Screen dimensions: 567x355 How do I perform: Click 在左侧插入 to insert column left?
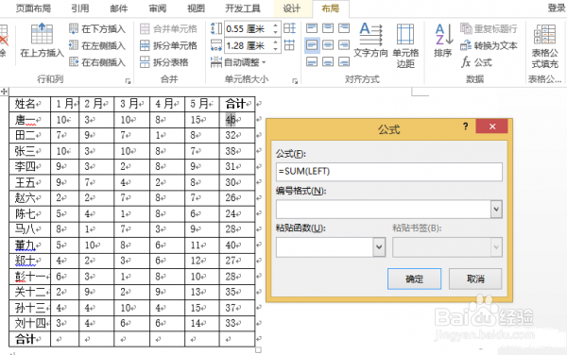(x=97, y=45)
